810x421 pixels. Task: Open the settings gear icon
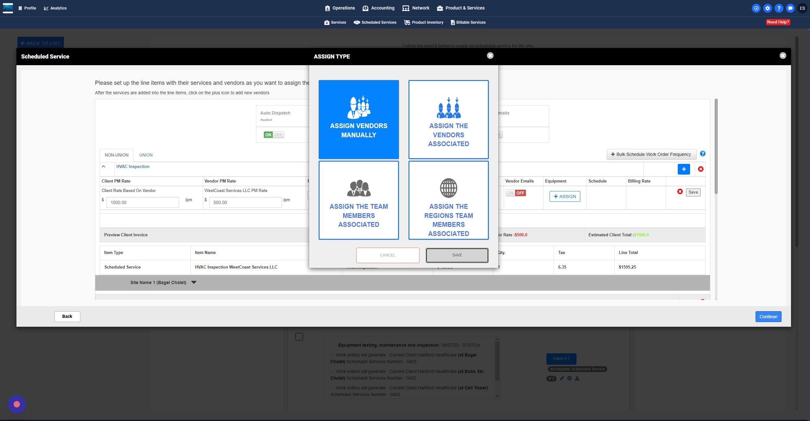tap(767, 8)
